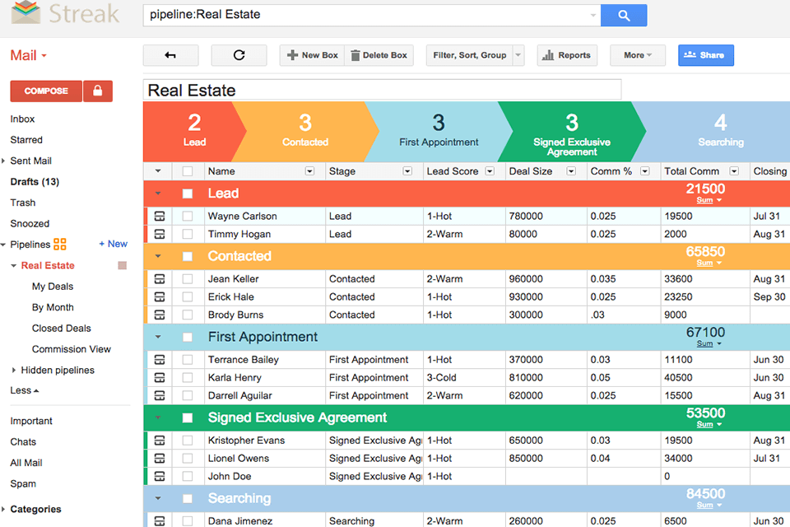The height and width of the screenshot is (527, 790).
Task: Select the Contacted stage arrow
Action: (x=305, y=132)
